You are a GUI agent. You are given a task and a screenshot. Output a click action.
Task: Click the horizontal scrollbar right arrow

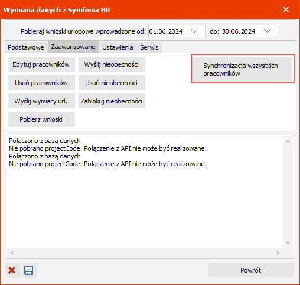click(278, 252)
